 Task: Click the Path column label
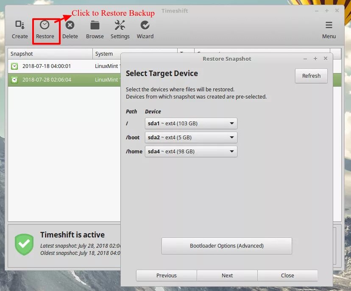point(131,111)
